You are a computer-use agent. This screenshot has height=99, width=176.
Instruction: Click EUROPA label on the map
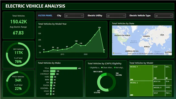point(147,36)
